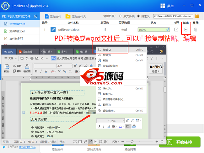Click the yellow browse folder icon
The width and height of the screenshot is (204, 153).
pos(196,16)
